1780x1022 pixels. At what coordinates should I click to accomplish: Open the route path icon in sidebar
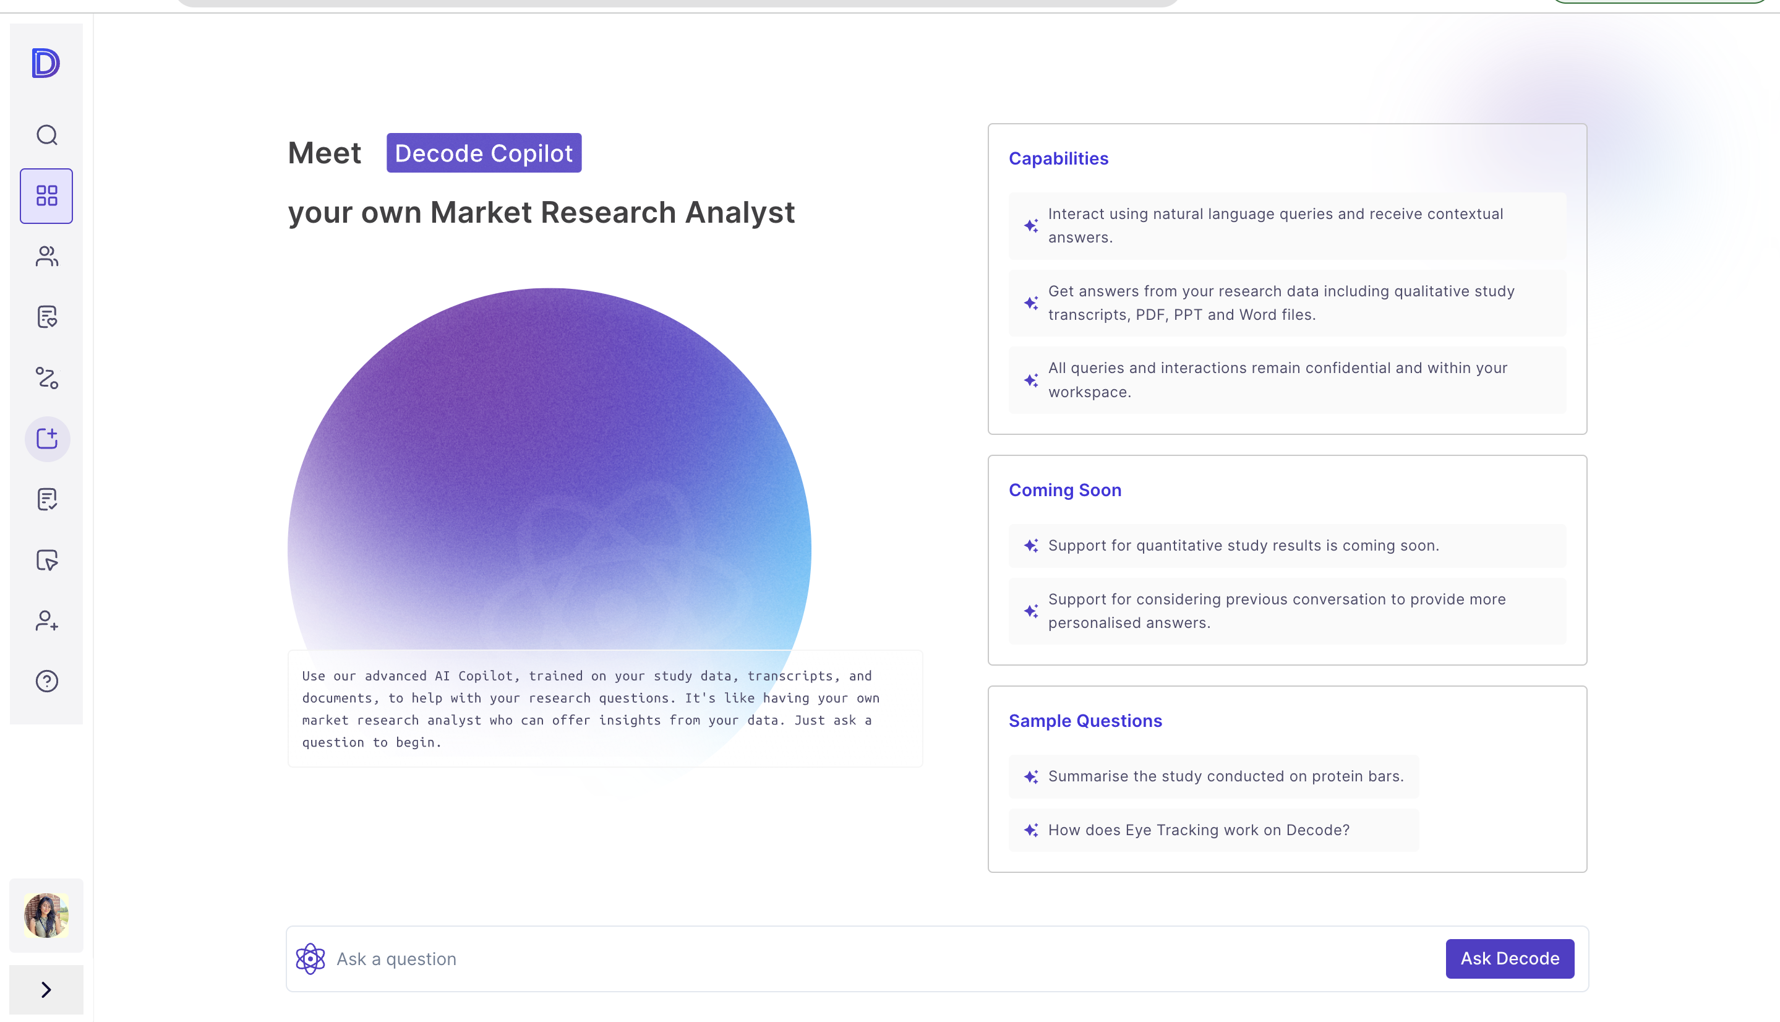coord(47,377)
